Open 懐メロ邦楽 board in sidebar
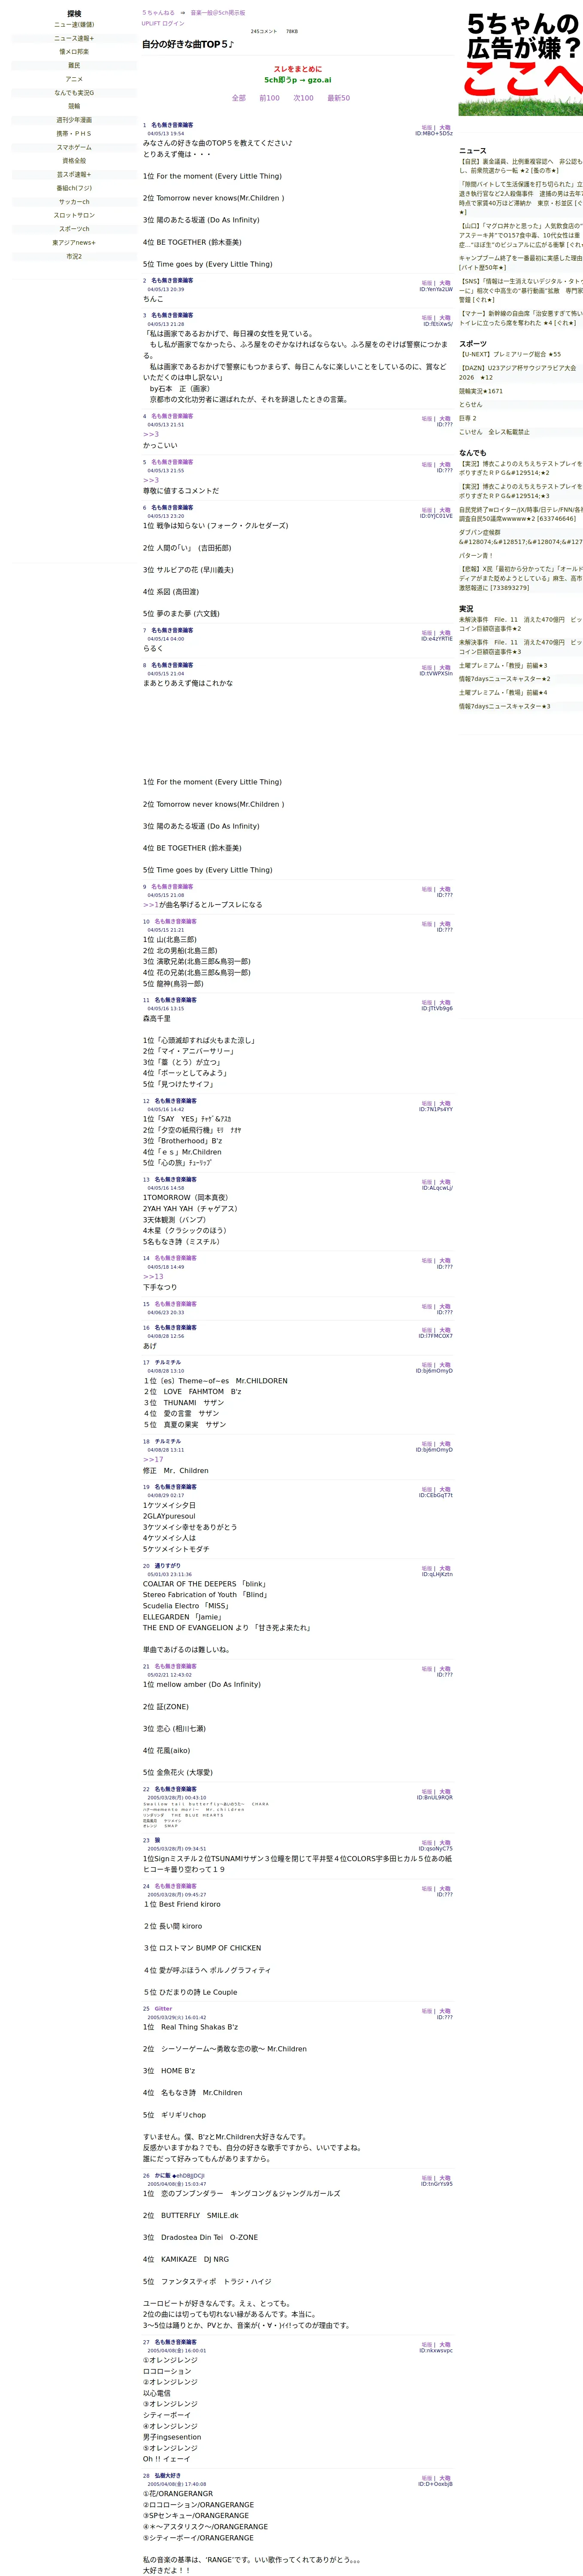The width and height of the screenshot is (583, 2576). 74,52
